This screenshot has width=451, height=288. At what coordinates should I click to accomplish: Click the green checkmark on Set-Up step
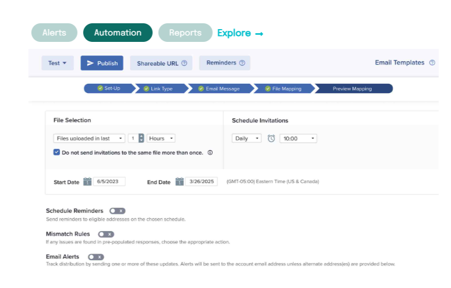(100, 88)
